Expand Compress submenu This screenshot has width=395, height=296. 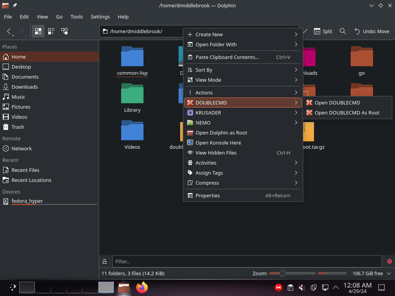pos(243,183)
